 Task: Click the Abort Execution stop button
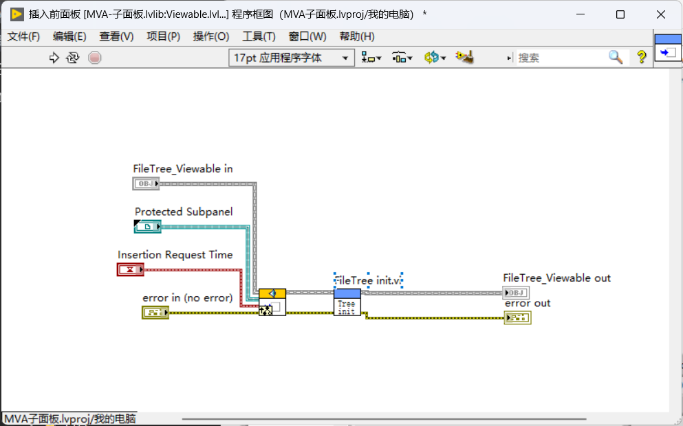[x=94, y=58]
